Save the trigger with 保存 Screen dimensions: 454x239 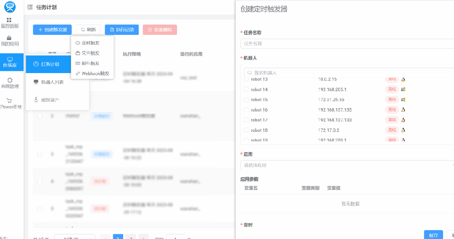433,235
